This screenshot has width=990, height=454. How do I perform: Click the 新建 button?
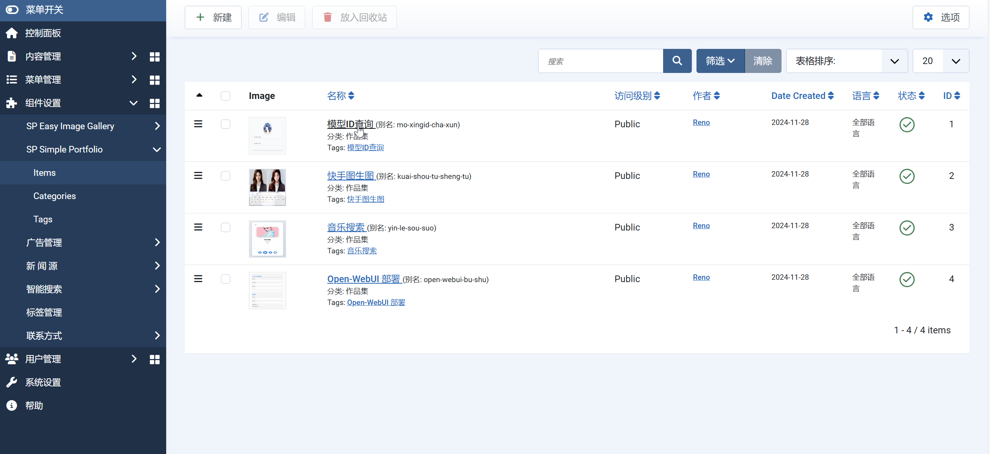point(213,17)
